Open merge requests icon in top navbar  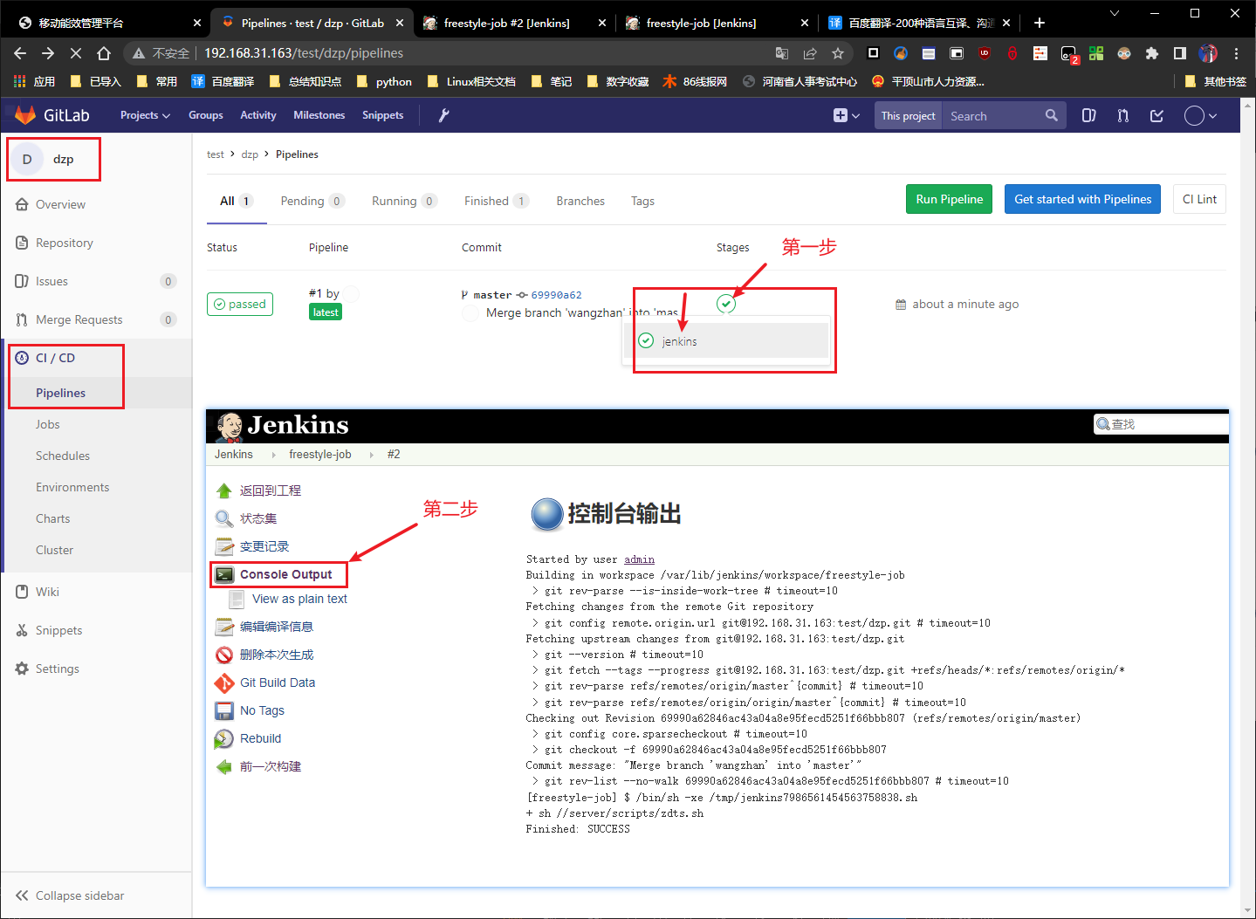pos(1122,115)
